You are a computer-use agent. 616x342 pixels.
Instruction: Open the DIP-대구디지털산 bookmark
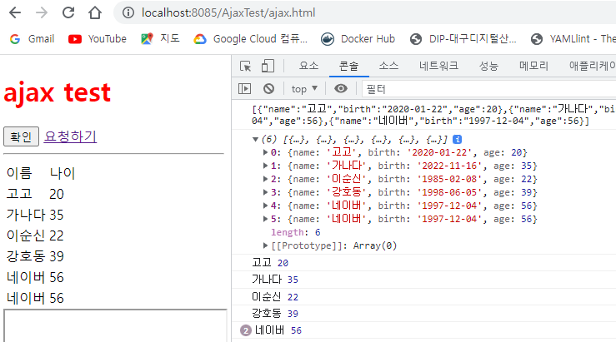pos(463,39)
